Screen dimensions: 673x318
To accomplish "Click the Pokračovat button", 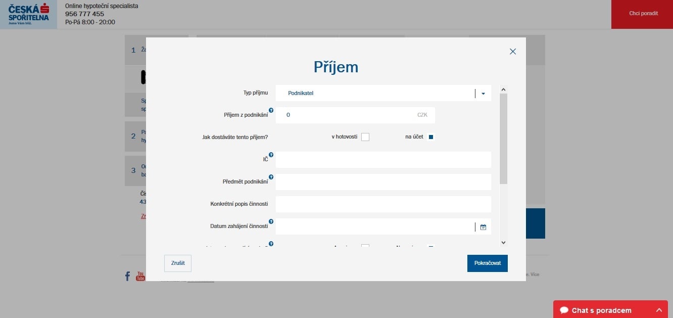I will tap(488, 263).
